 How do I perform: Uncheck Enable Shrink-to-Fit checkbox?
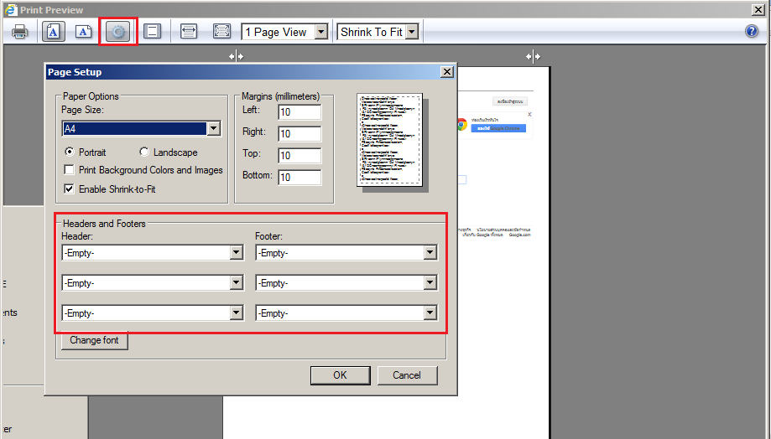click(70, 189)
